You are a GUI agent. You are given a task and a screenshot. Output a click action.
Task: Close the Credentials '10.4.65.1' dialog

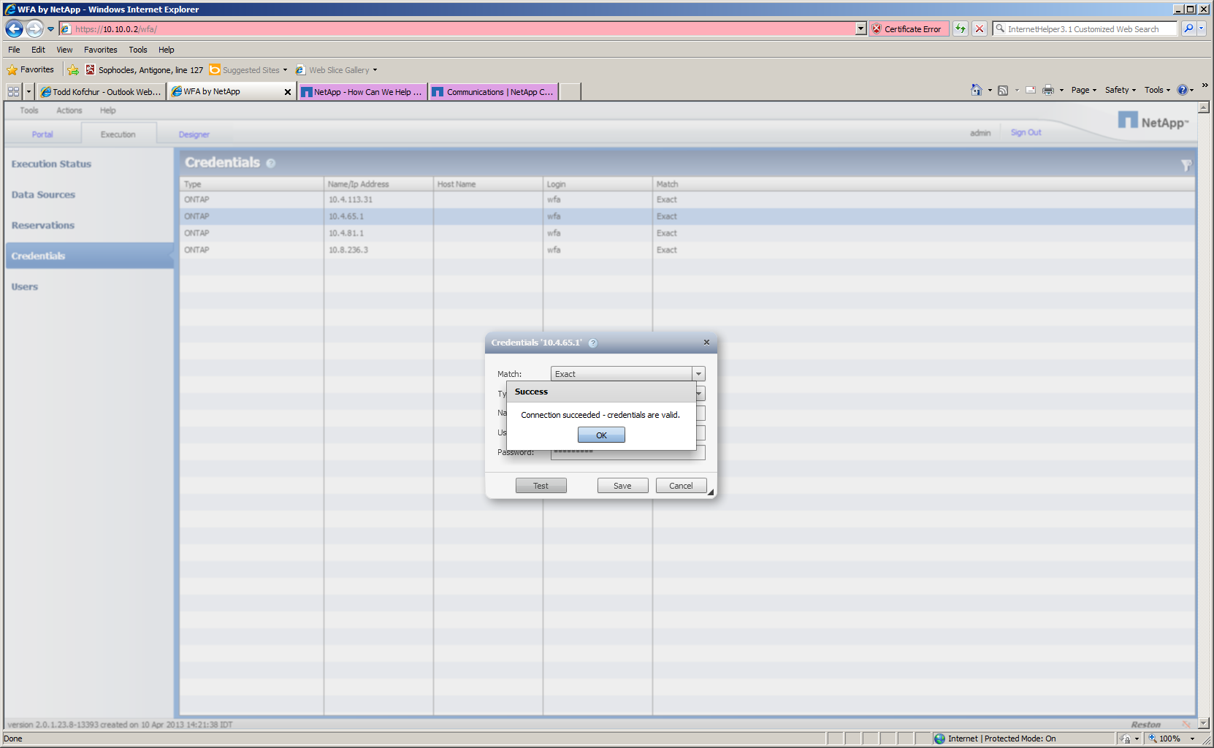pyautogui.click(x=706, y=343)
